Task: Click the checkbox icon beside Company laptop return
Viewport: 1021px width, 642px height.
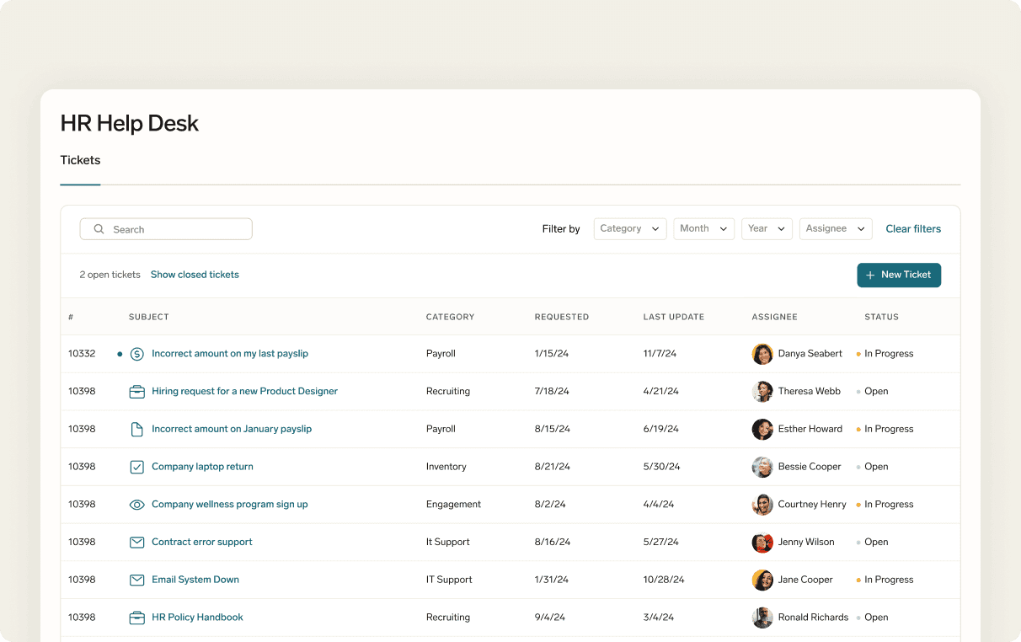Action: (x=136, y=467)
